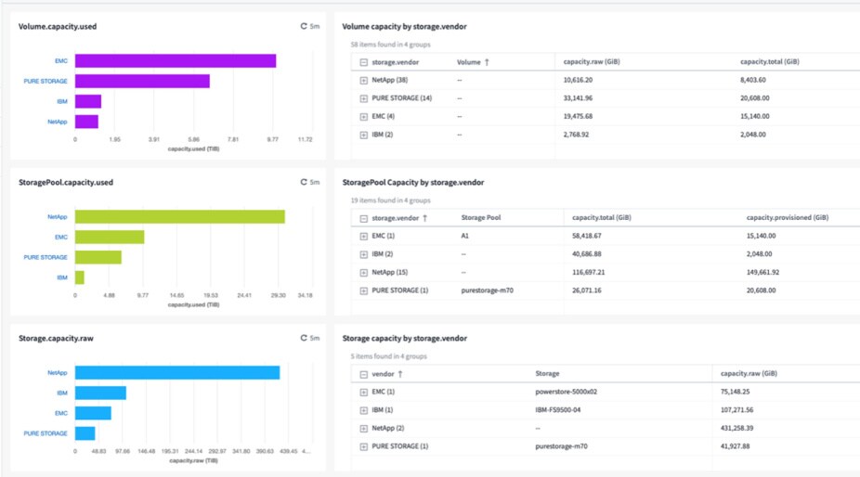Collapse all groups in StoragePool Capacity table header
The height and width of the screenshot is (477, 860).
(x=363, y=218)
